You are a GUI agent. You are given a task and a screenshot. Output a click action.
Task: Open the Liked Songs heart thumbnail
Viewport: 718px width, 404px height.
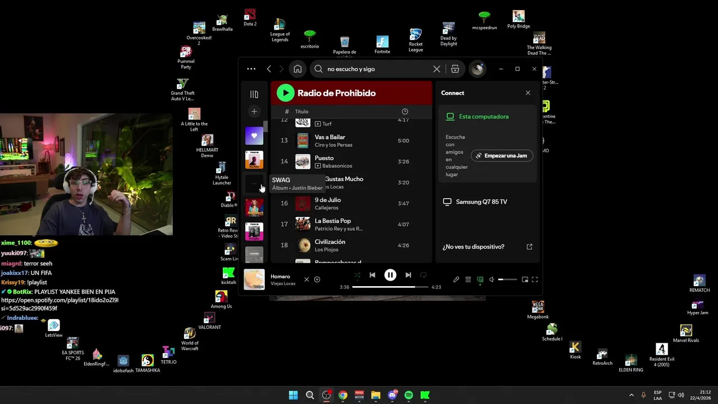pos(254,136)
